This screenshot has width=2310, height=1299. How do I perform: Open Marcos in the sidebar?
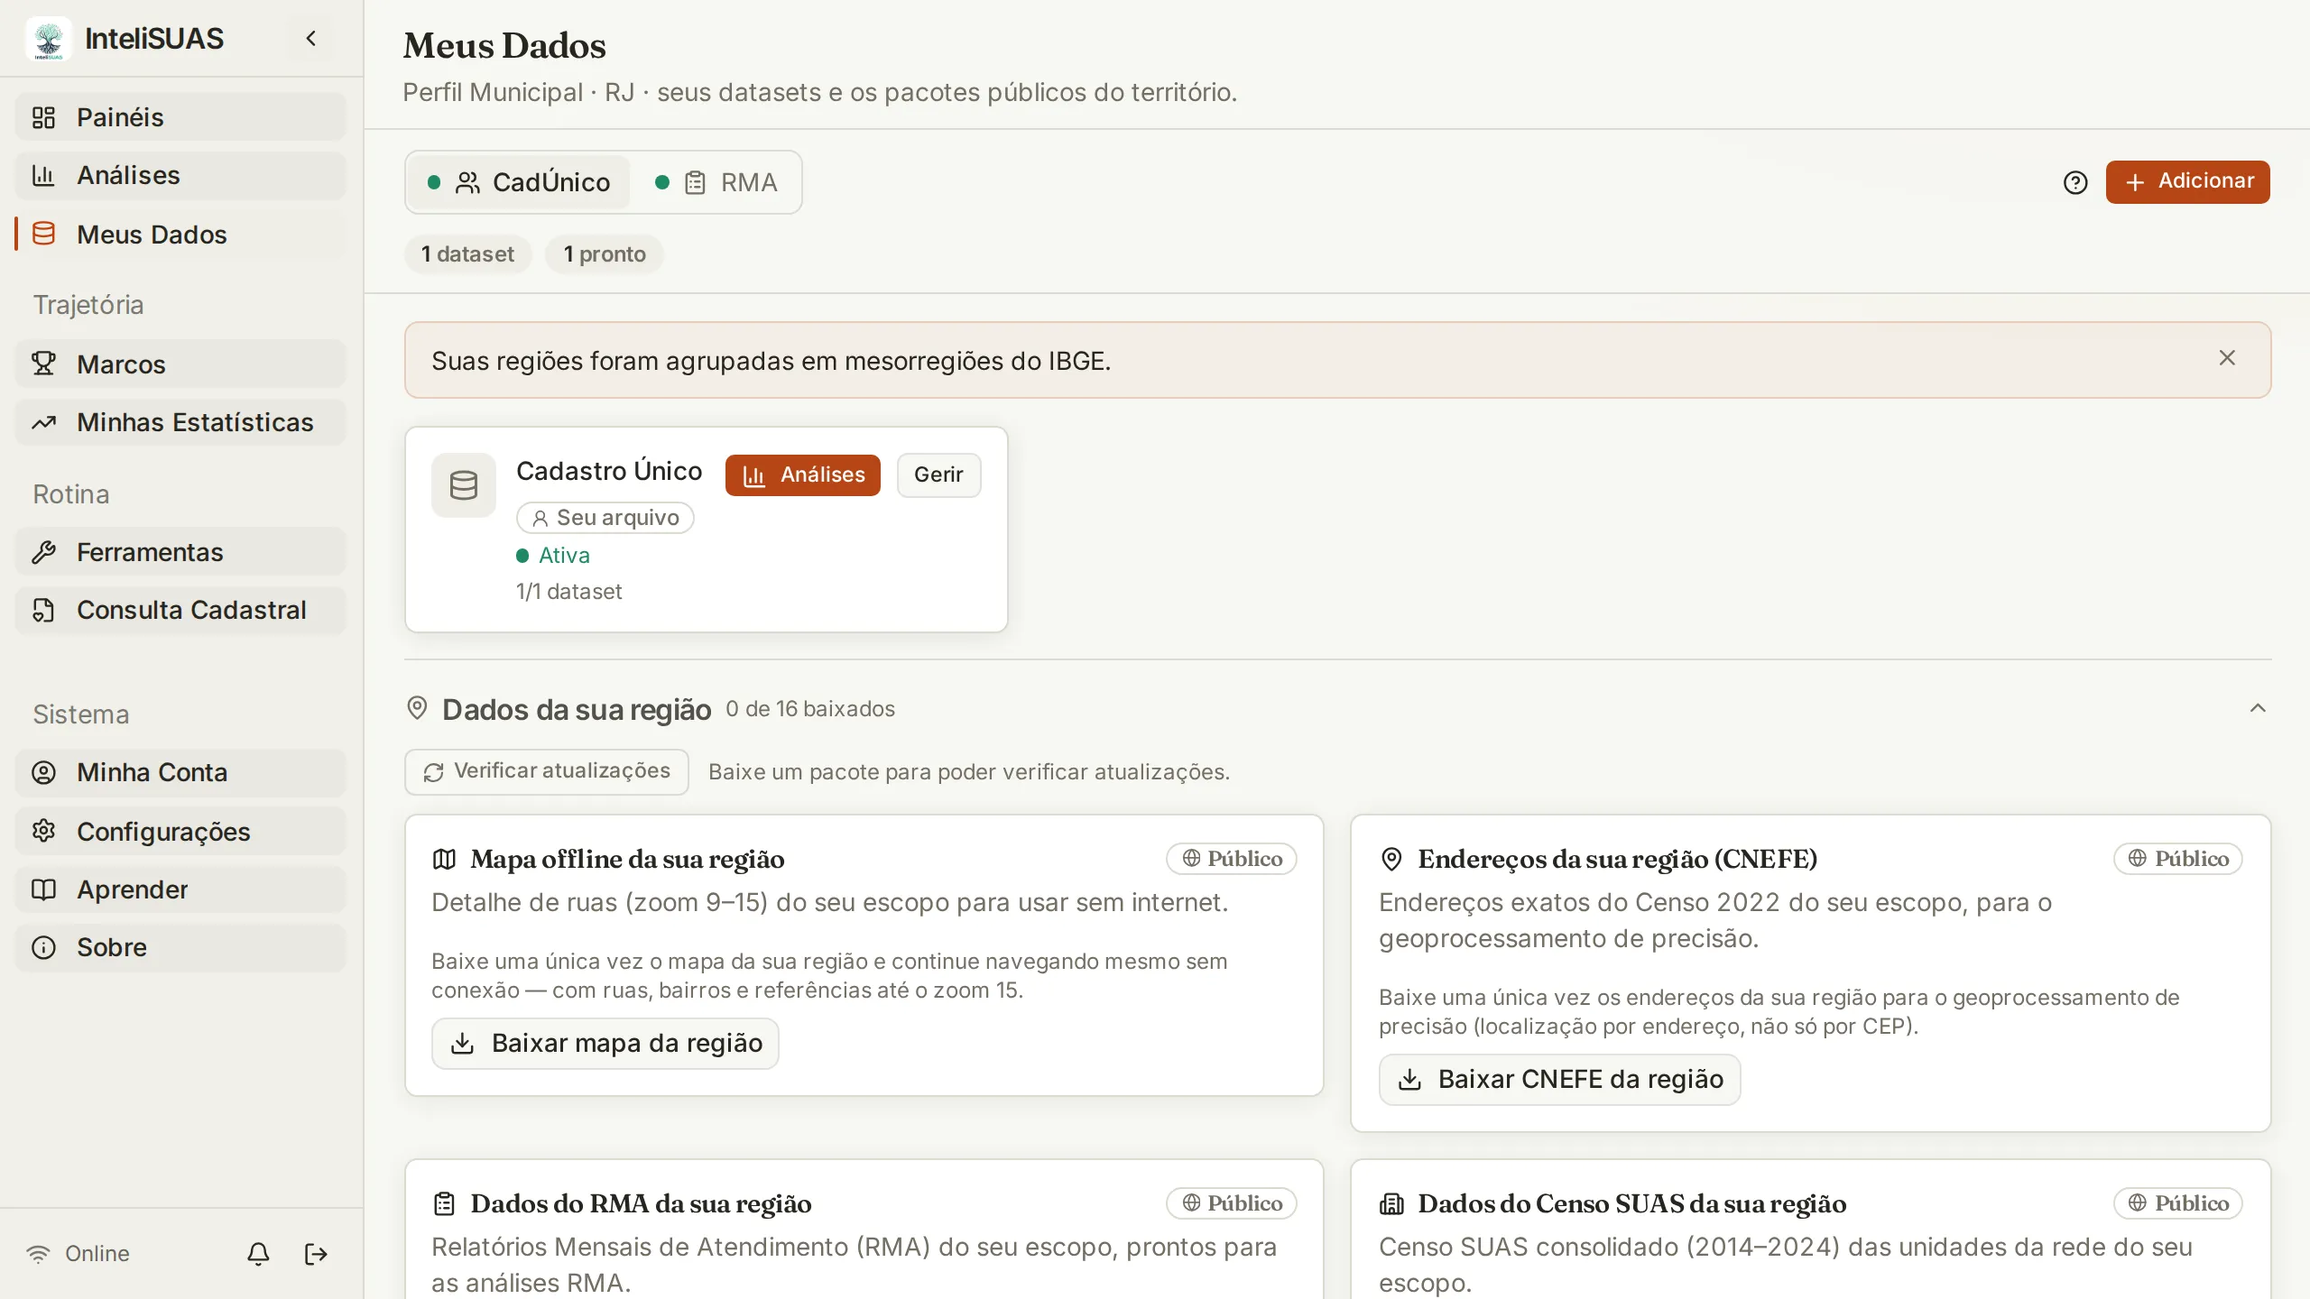180,364
